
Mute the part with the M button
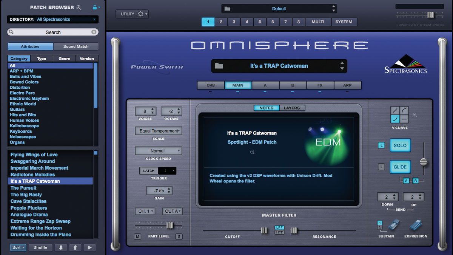click(x=137, y=236)
